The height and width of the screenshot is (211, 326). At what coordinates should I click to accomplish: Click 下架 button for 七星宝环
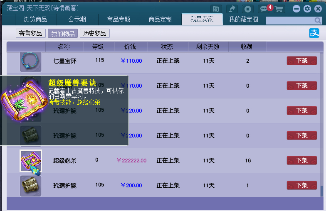[301, 61]
